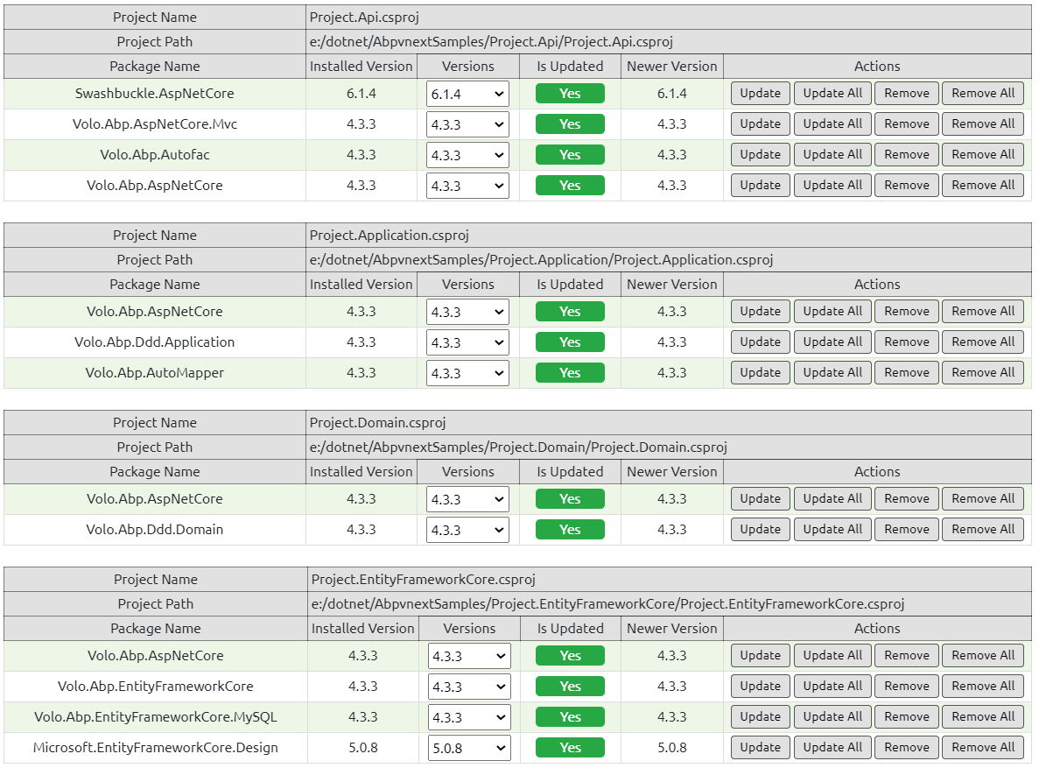
Task: Update the Volo.Abp.Ddd.Application package
Action: [760, 342]
